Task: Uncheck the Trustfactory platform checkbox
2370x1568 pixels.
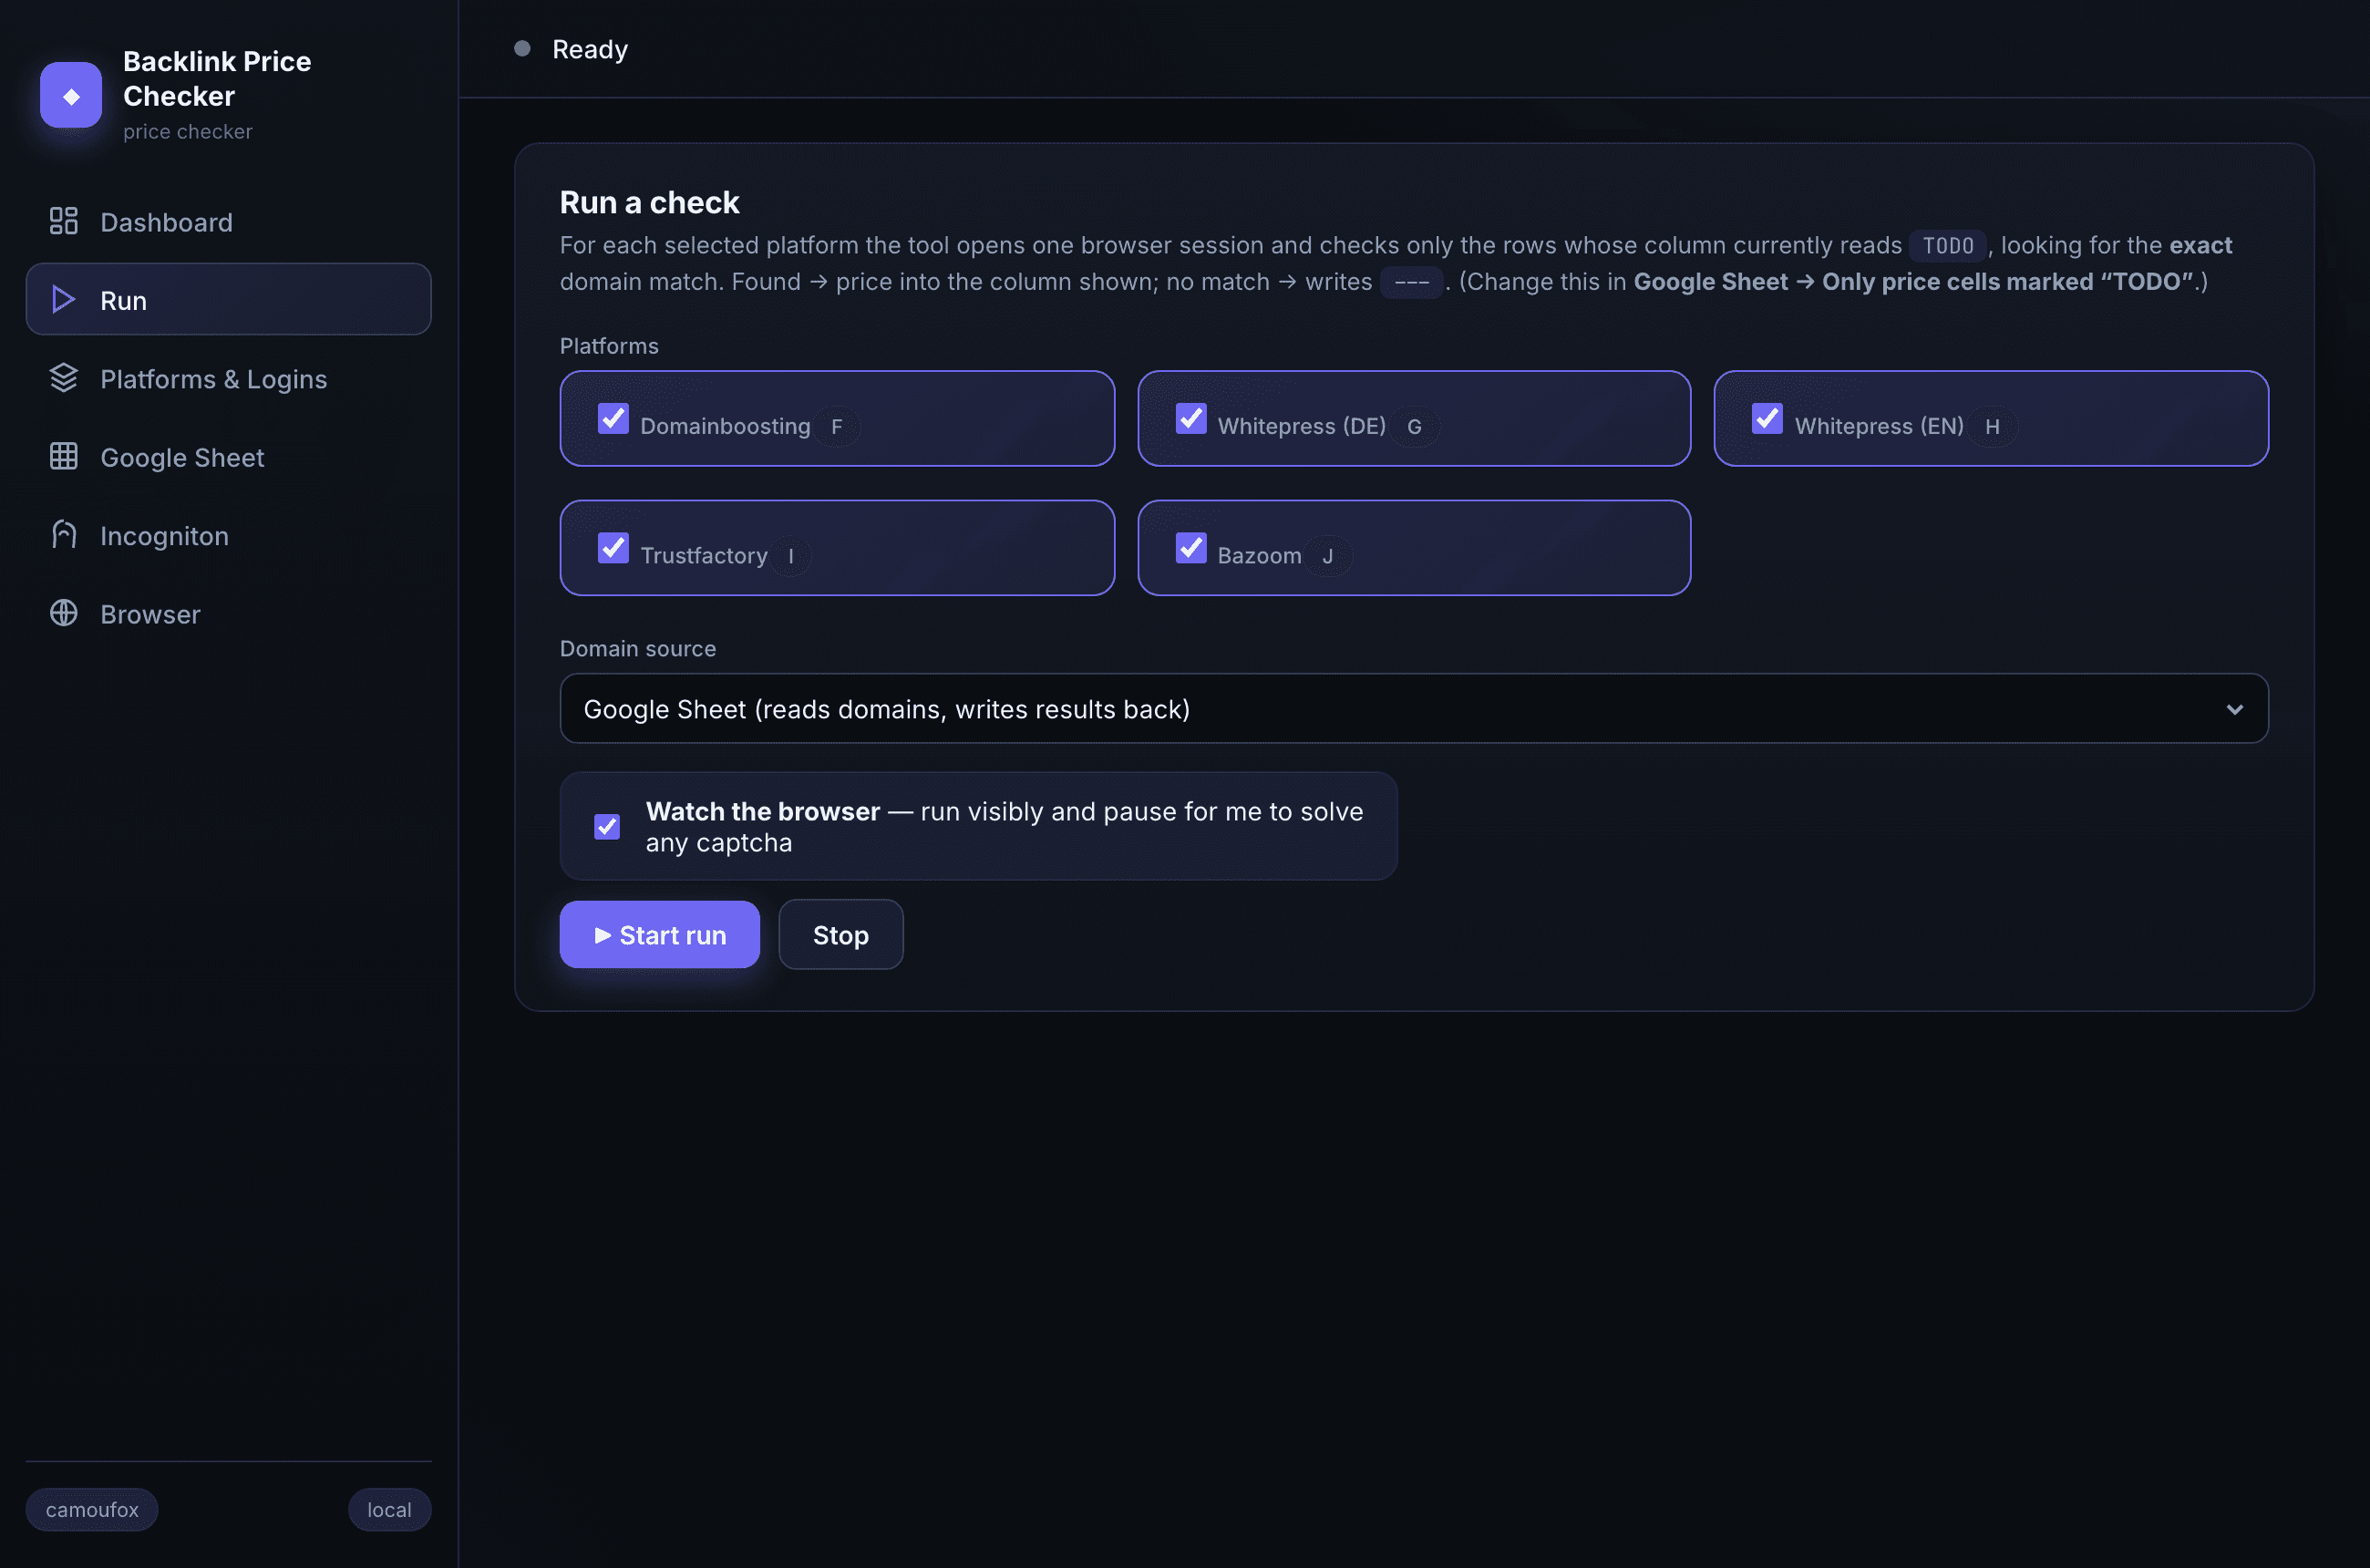Action: tap(613, 547)
